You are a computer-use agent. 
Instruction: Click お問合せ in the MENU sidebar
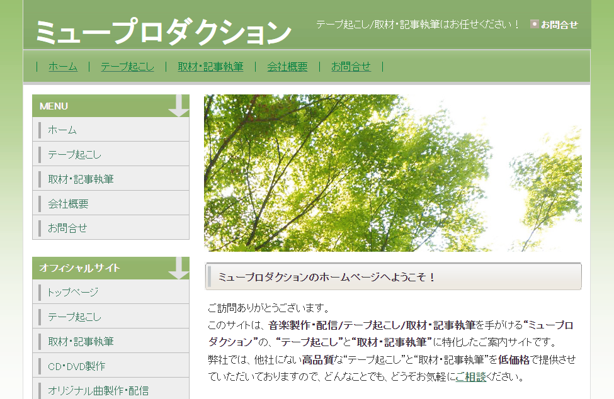pos(67,228)
